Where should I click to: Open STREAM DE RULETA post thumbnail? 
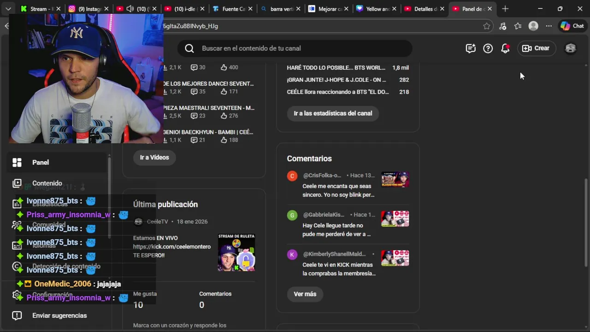(236, 252)
